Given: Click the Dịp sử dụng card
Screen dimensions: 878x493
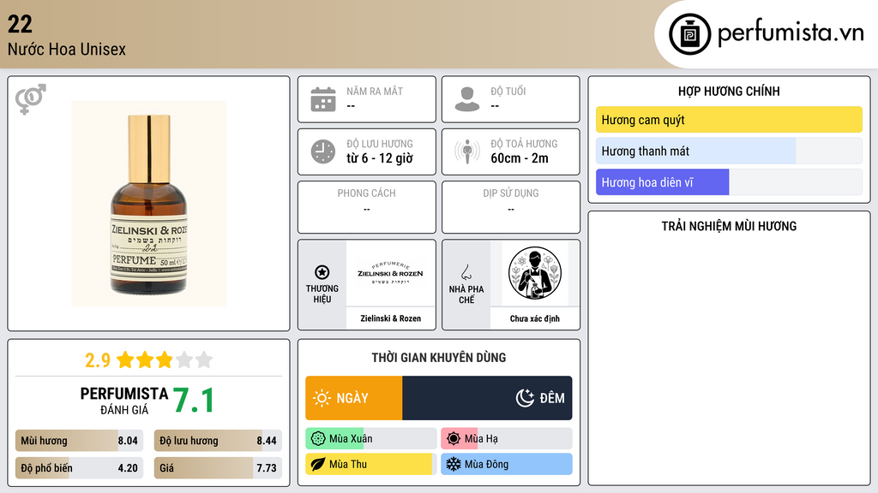Looking at the screenshot, I should 511,207.
